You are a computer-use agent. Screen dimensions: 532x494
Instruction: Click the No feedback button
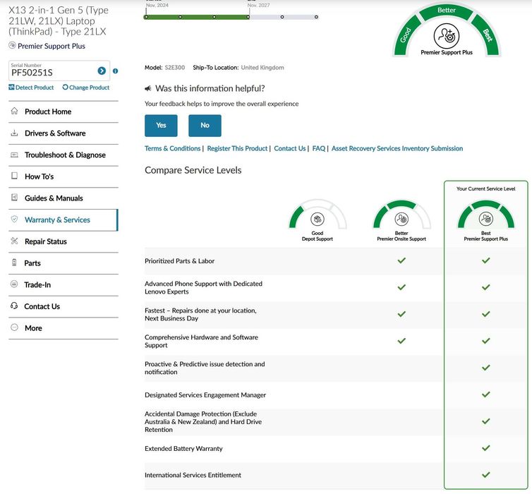[205, 126]
